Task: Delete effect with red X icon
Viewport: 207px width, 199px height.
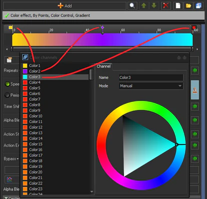Action: (x=166, y=6)
